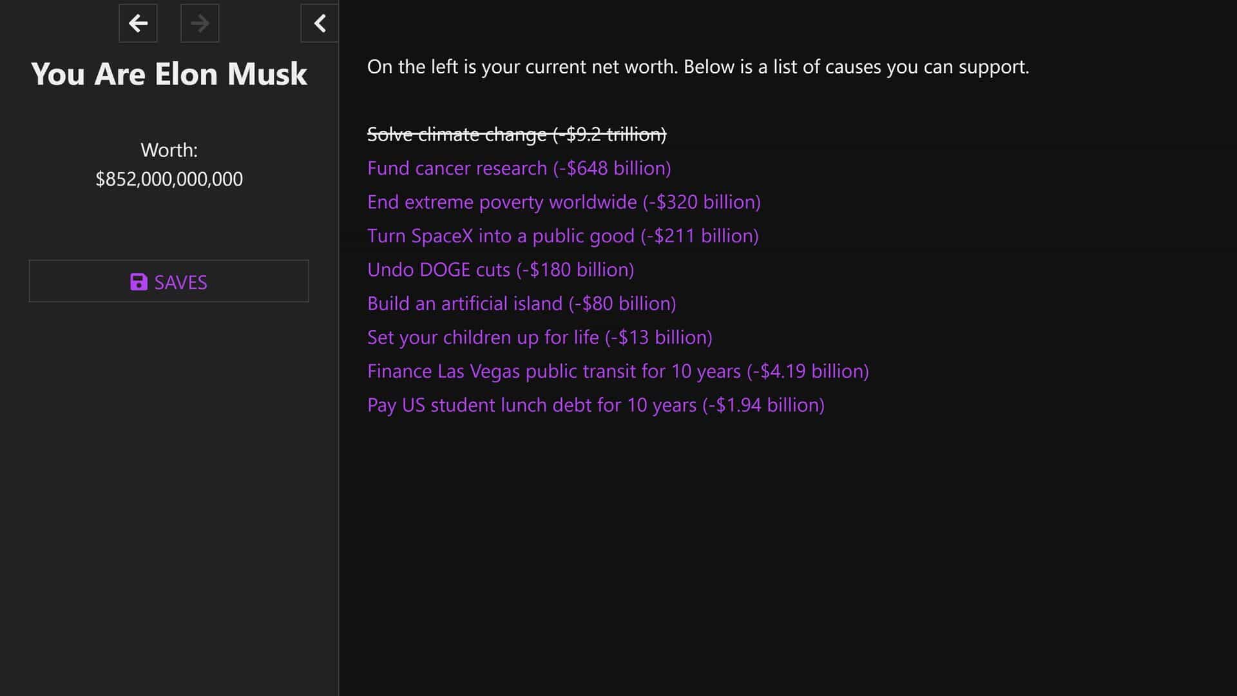Click Set your children up for life
Image resolution: width=1237 pixels, height=696 pixels.
540,338
